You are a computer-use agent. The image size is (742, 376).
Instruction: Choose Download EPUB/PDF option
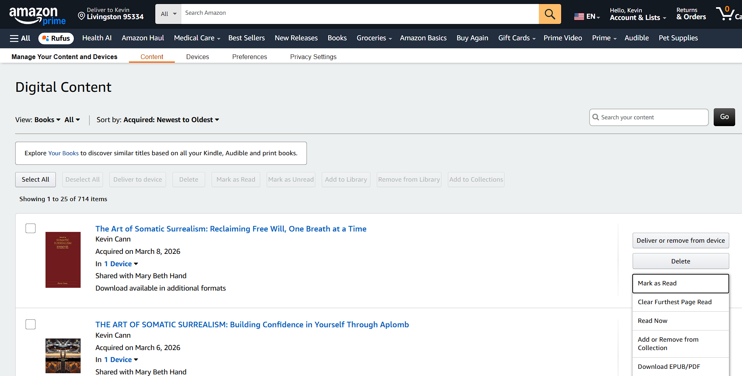(x=681, y=367)
